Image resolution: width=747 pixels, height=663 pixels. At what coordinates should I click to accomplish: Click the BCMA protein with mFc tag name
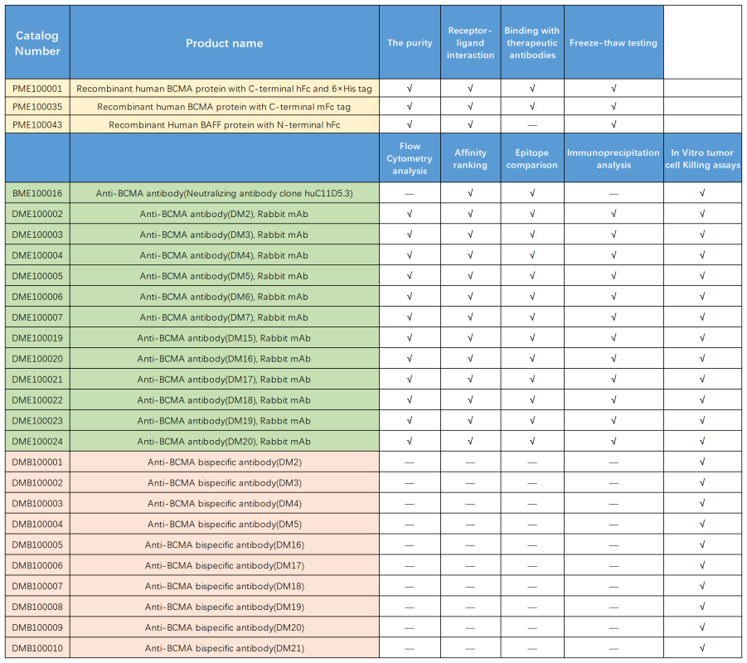224,107
